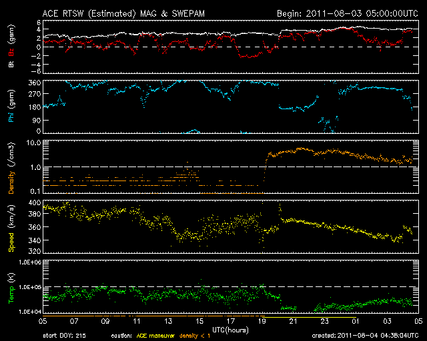
Task: Select the "created: 2011-08-04" timestamp footer
Action: [x=365, y=336]
